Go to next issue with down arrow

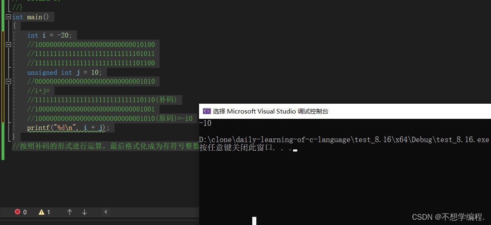84,212
